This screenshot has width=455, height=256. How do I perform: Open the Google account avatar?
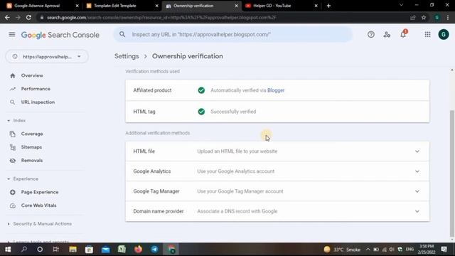click(x=444, y=35)
